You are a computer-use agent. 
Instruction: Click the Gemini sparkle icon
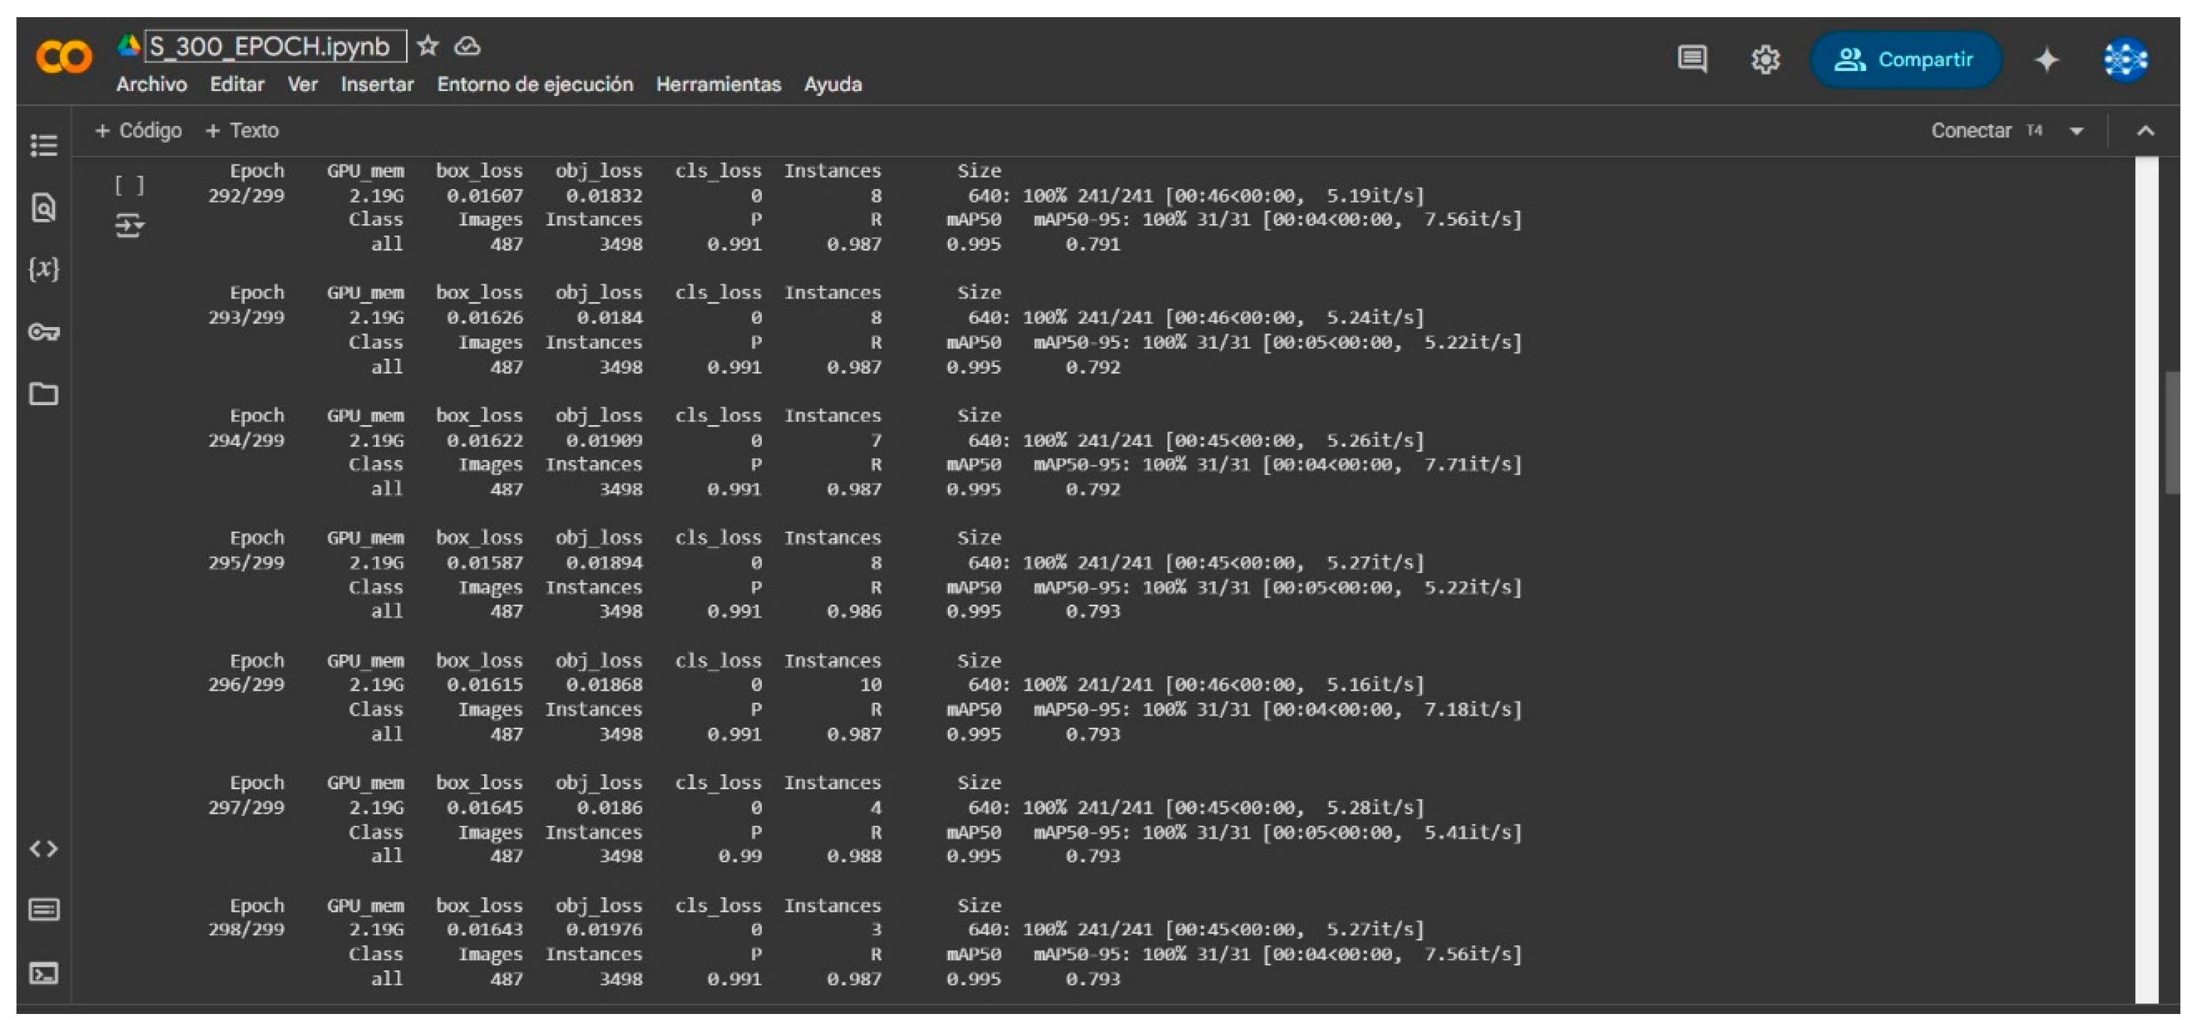click(x=2046, y=59)
